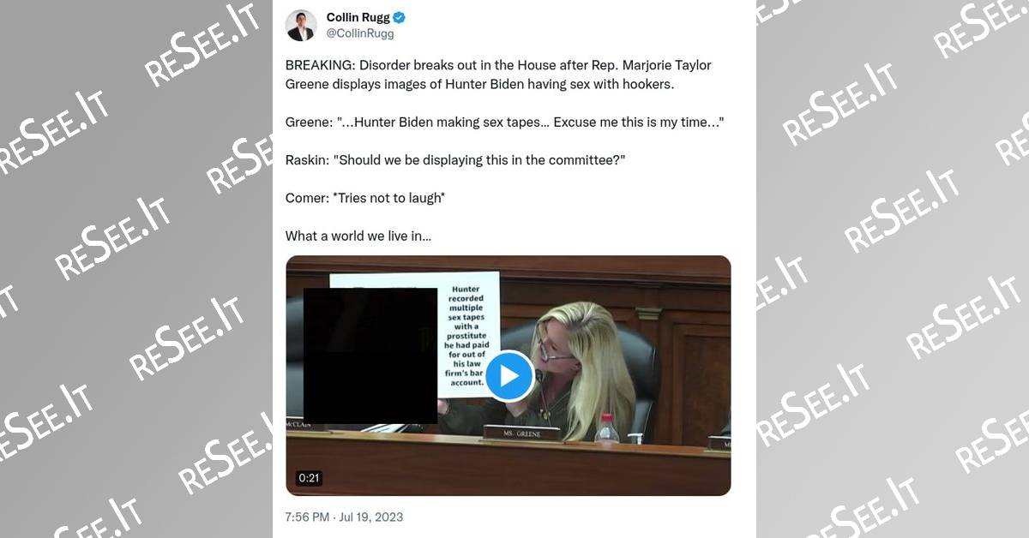1029x538 pixels.
Task: Click the Greene quote line of the tweet
Action: tap(504, 122)
